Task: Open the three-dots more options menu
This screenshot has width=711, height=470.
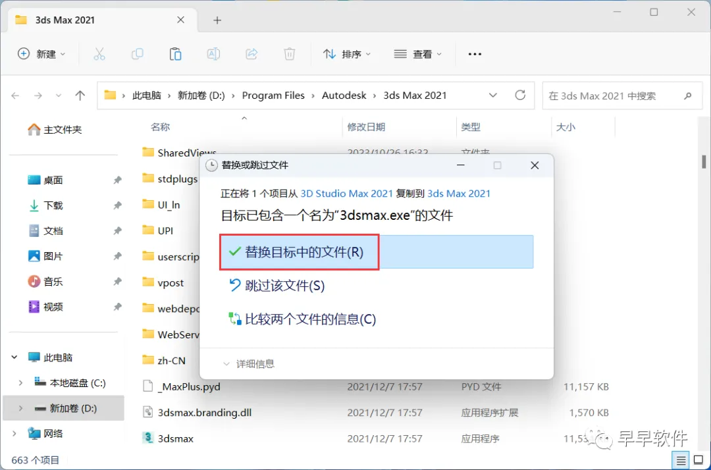Action: click(x=475, y=54)
